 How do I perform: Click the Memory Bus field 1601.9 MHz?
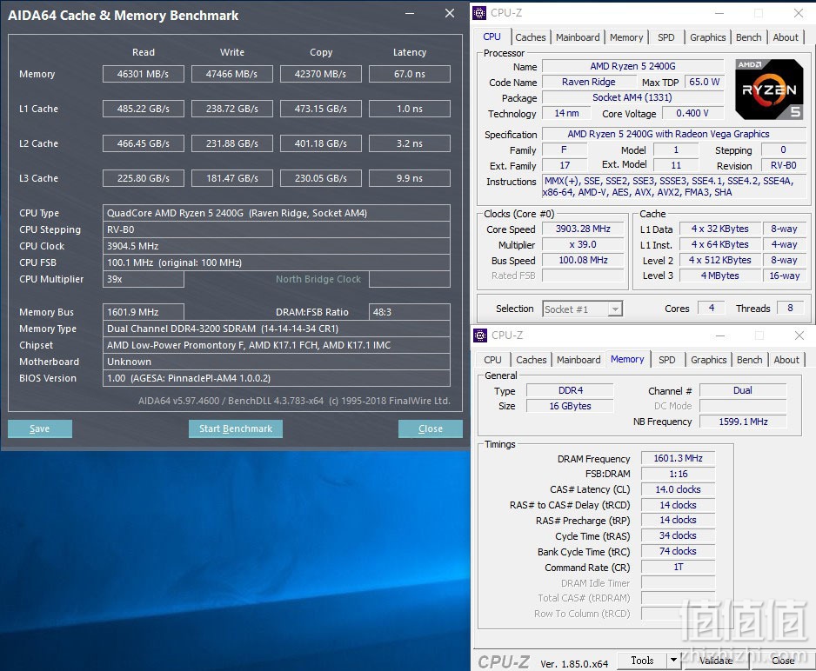[x=144, y=312]
